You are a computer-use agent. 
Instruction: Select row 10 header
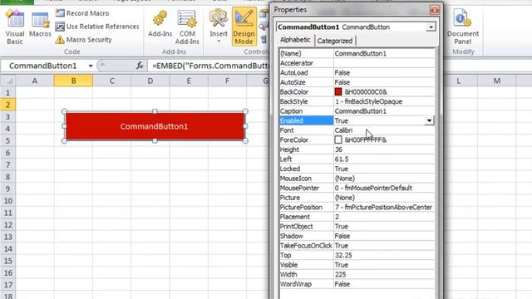pos(7,201)
